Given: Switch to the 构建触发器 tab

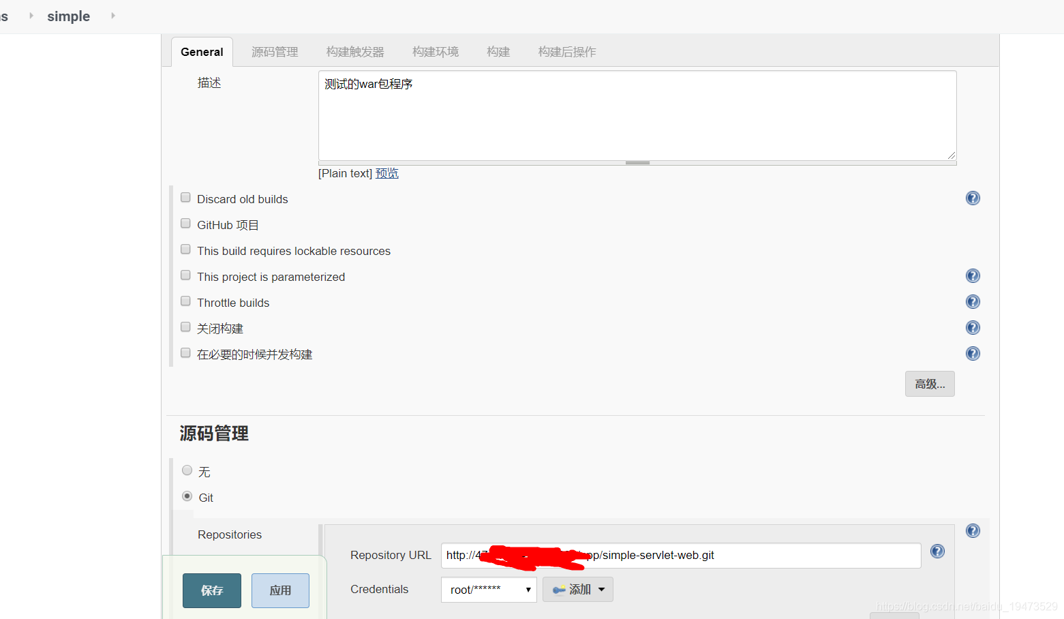Looking at the screenshot, I should click(x=355, y=52).
